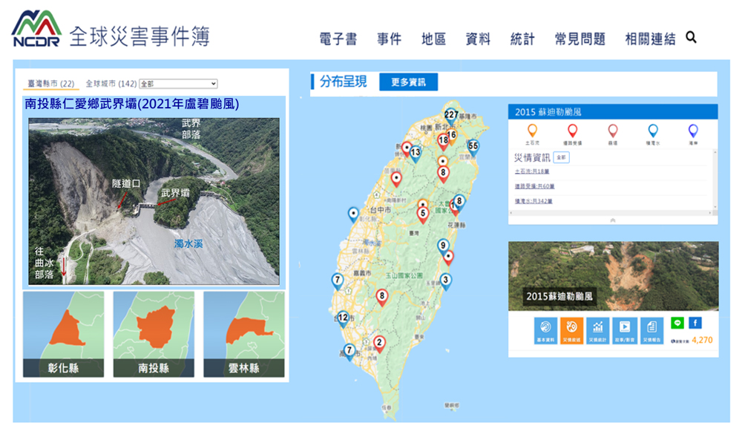Select the red 道路受損 legend pin
The width and height of the screenshot is (742, 423).
click(x=572, y=131)
